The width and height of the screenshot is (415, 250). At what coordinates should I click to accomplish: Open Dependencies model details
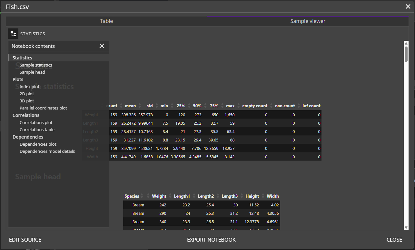[47, 151]
